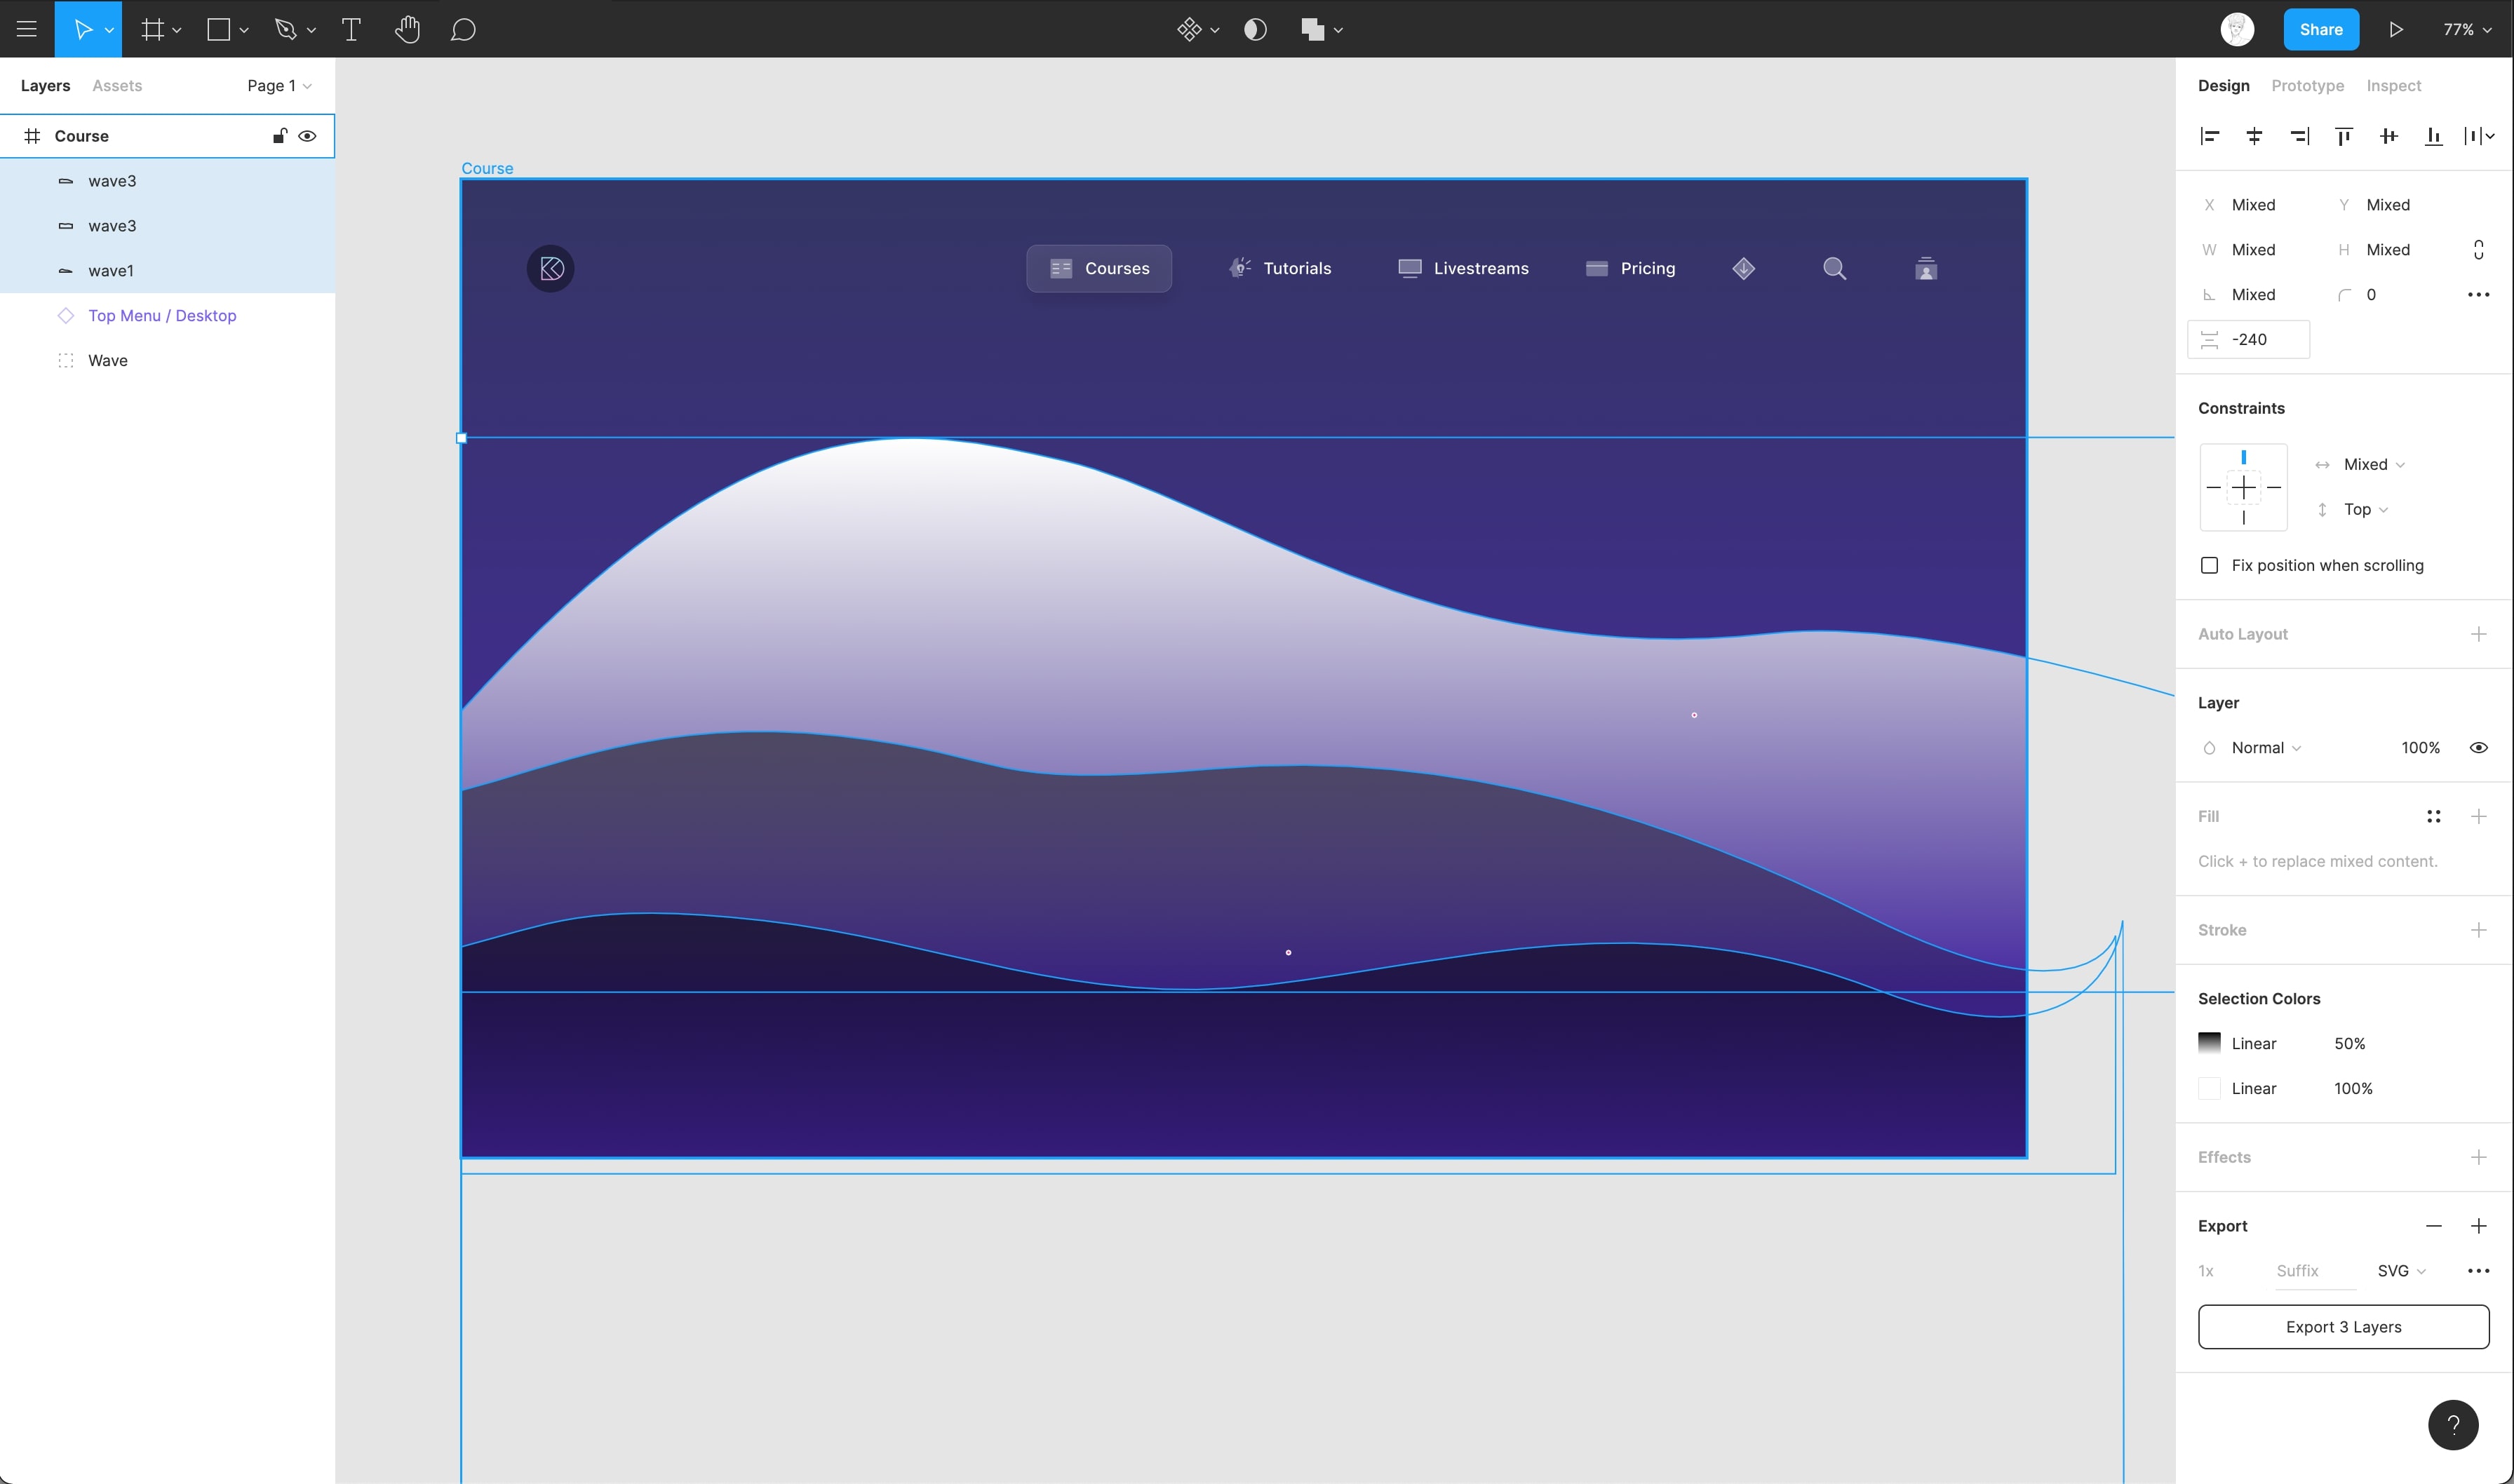Select the Comment tool
Viewport: 2514px width, 1484px height.
[462, 29]
